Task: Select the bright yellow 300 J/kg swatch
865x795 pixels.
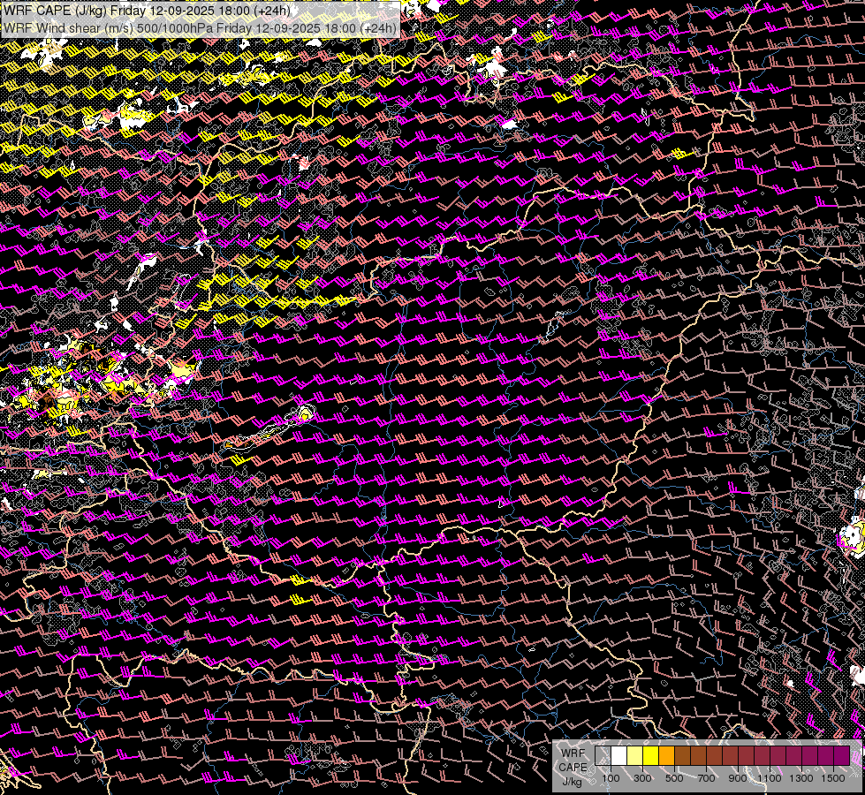Action: [650, 755]
